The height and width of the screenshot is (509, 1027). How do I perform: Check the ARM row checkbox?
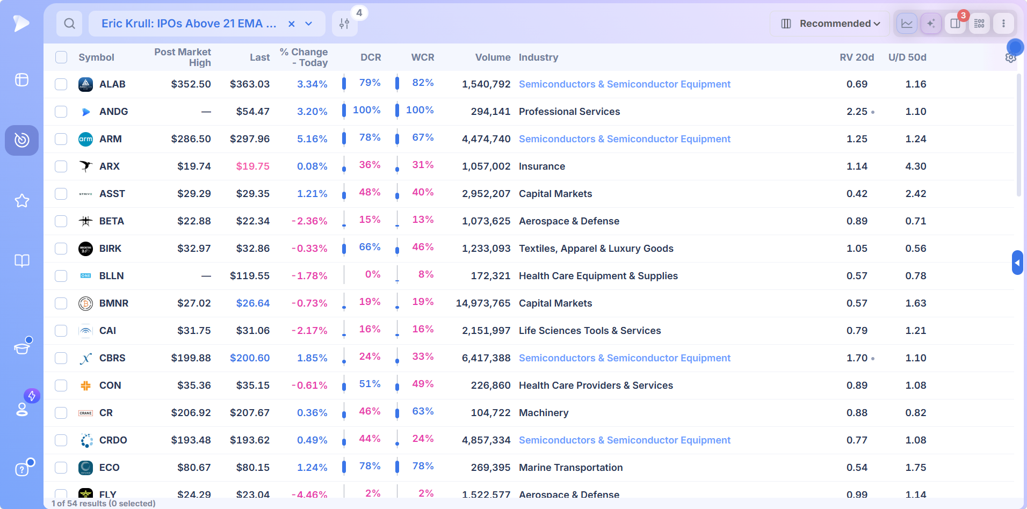coord(61,139)
